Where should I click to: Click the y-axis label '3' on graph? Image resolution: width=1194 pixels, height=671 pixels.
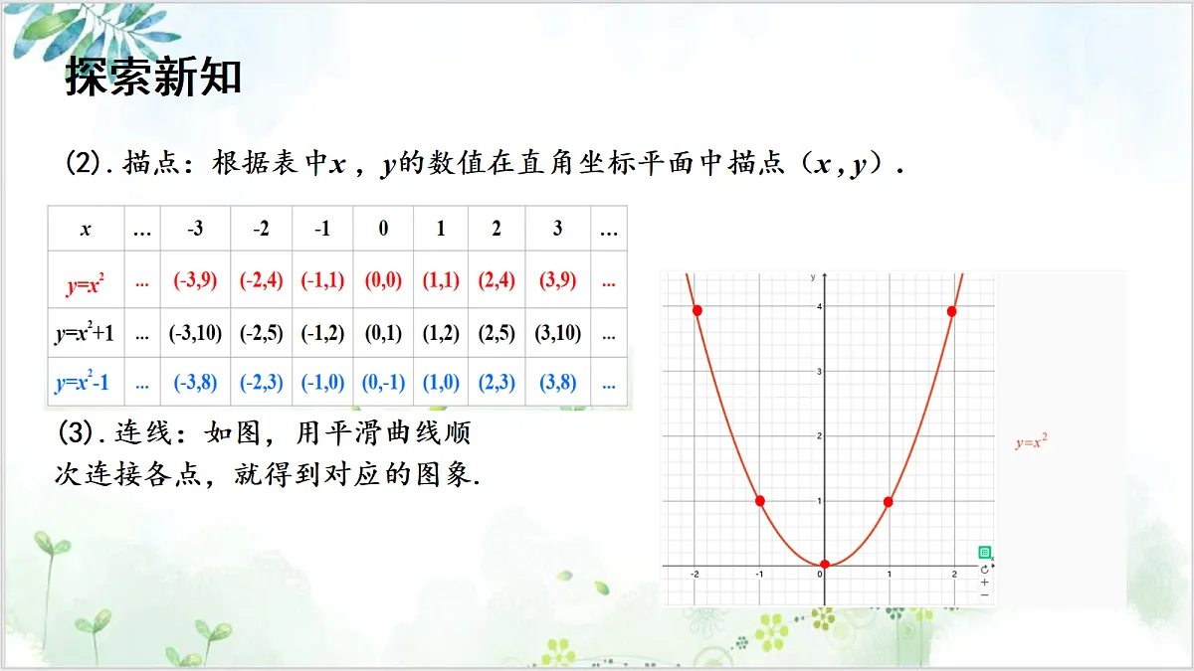819,371
